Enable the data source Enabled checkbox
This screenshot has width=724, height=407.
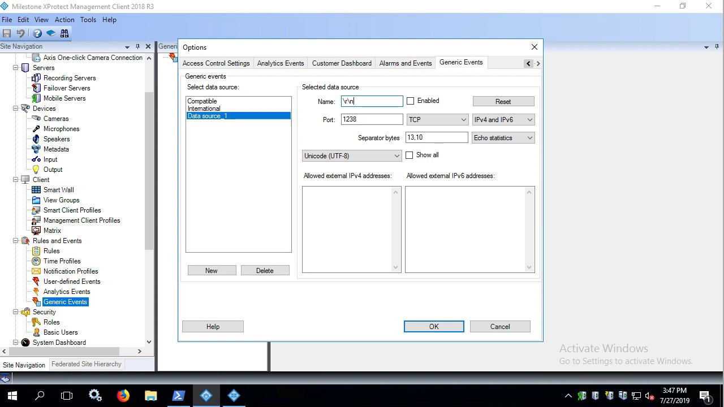[411, 101]
